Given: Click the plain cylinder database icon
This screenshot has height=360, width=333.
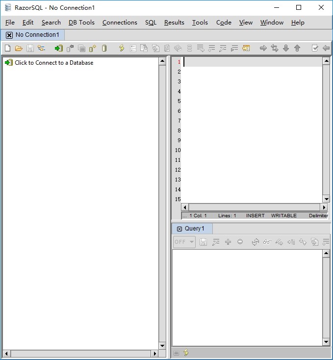Looking at the screenshot, I should tap(104, 48).
